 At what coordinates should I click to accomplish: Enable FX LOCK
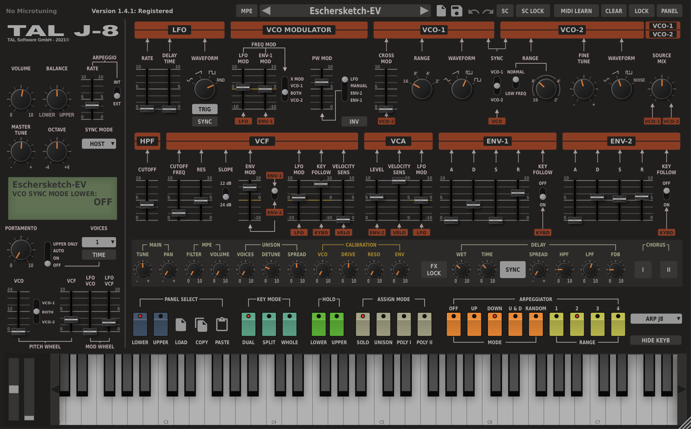434,269
